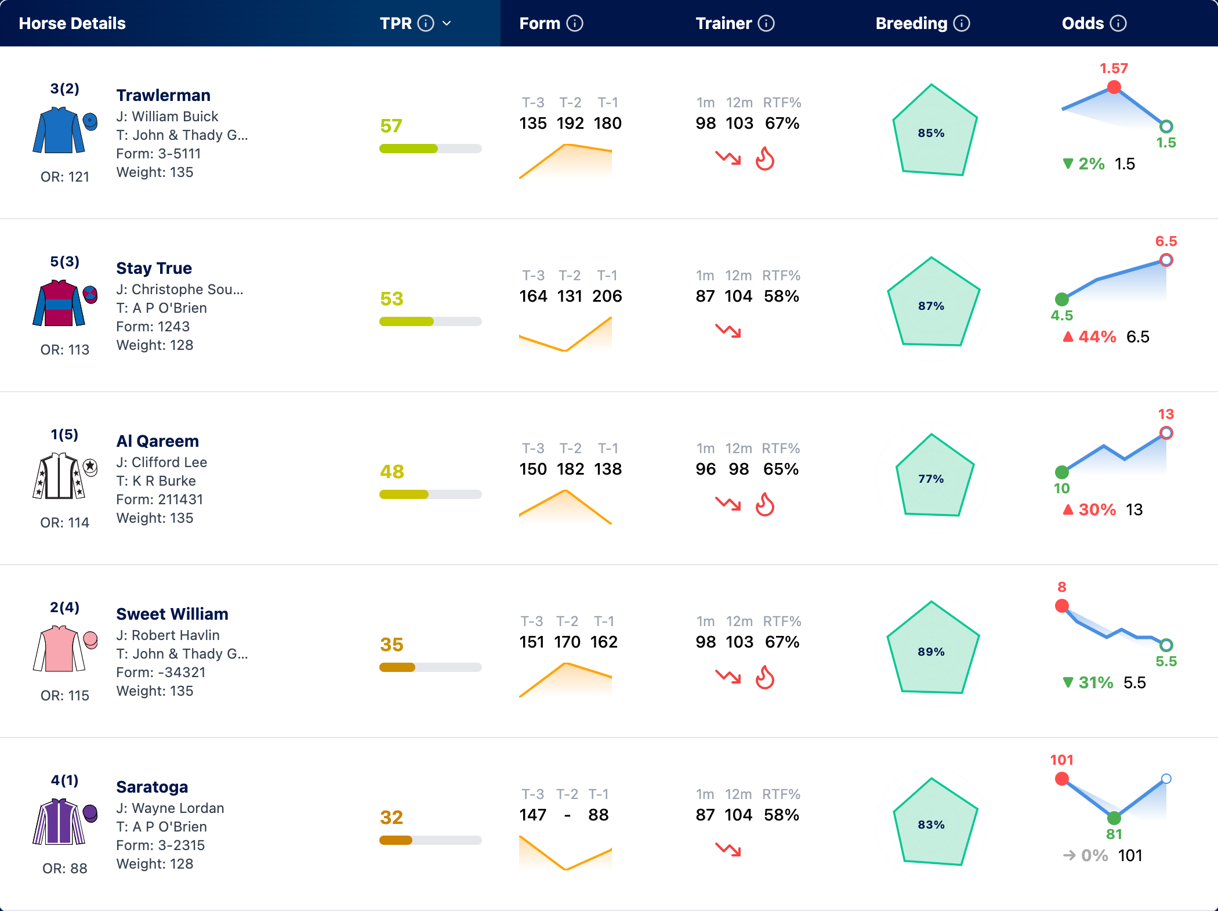Click the Breeding column info icon
This screenshot has width=1218, height=911.
[962, 23]
